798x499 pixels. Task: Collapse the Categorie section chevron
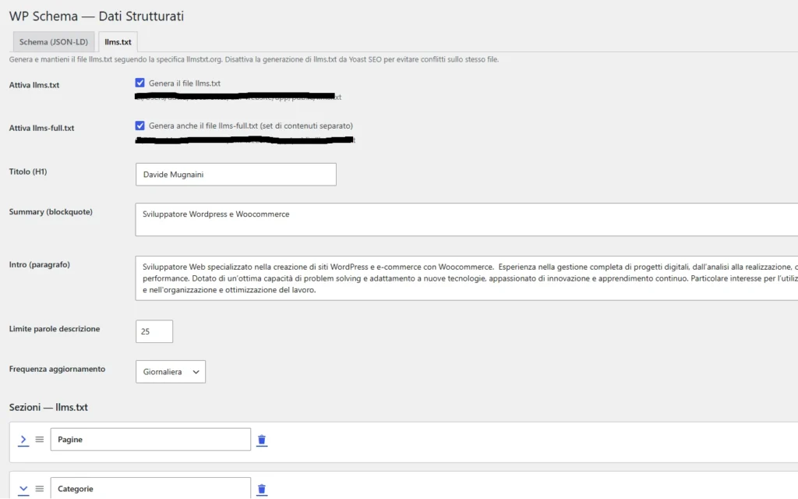tap(23, 490)
